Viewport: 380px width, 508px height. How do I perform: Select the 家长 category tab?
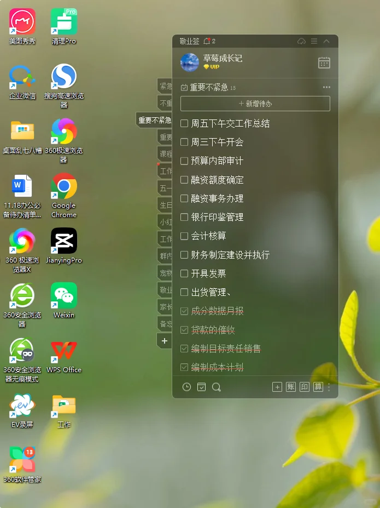coord(165,307)
